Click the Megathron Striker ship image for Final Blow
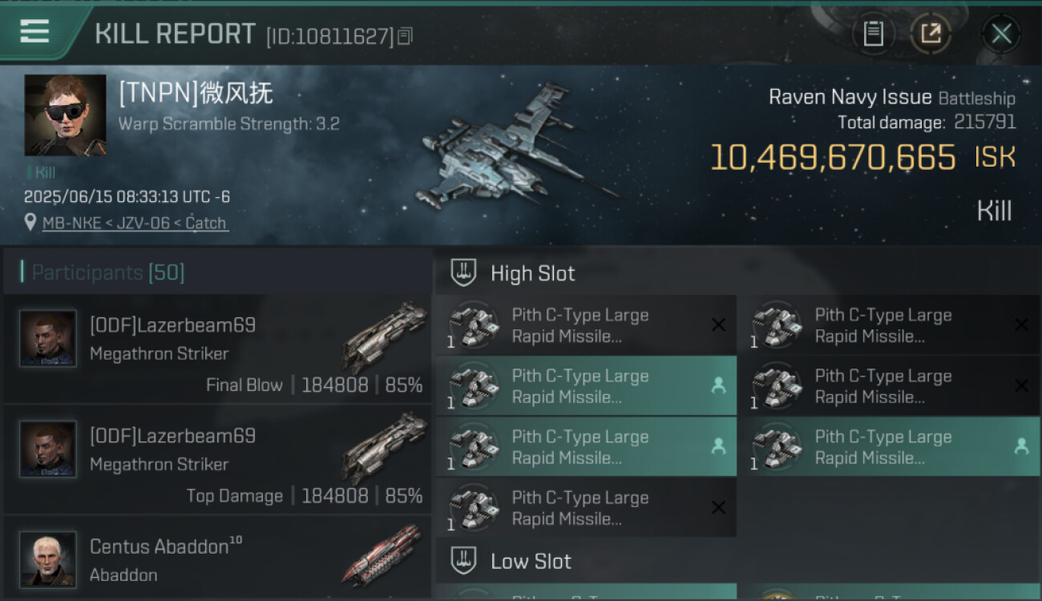1042x601 pixels. point(385,337)
